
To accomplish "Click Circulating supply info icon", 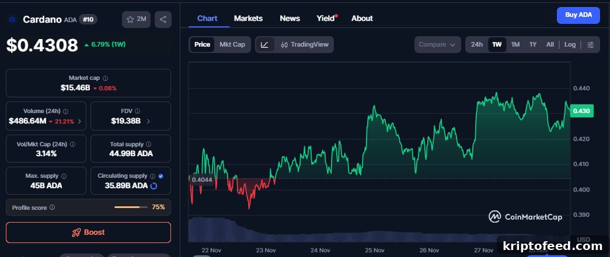I will pyautogui.click(x=152, y=176).
